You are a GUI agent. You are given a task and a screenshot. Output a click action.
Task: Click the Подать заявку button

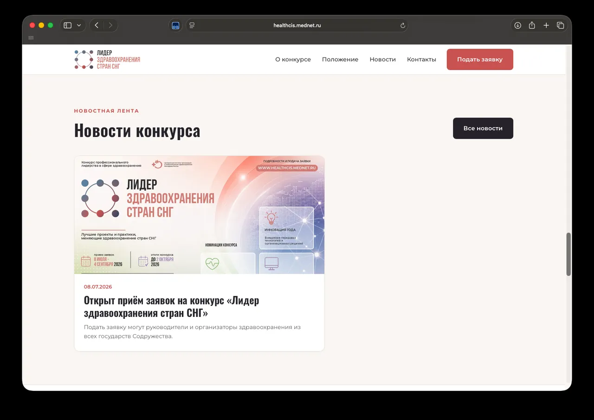[x=480, y=59]
